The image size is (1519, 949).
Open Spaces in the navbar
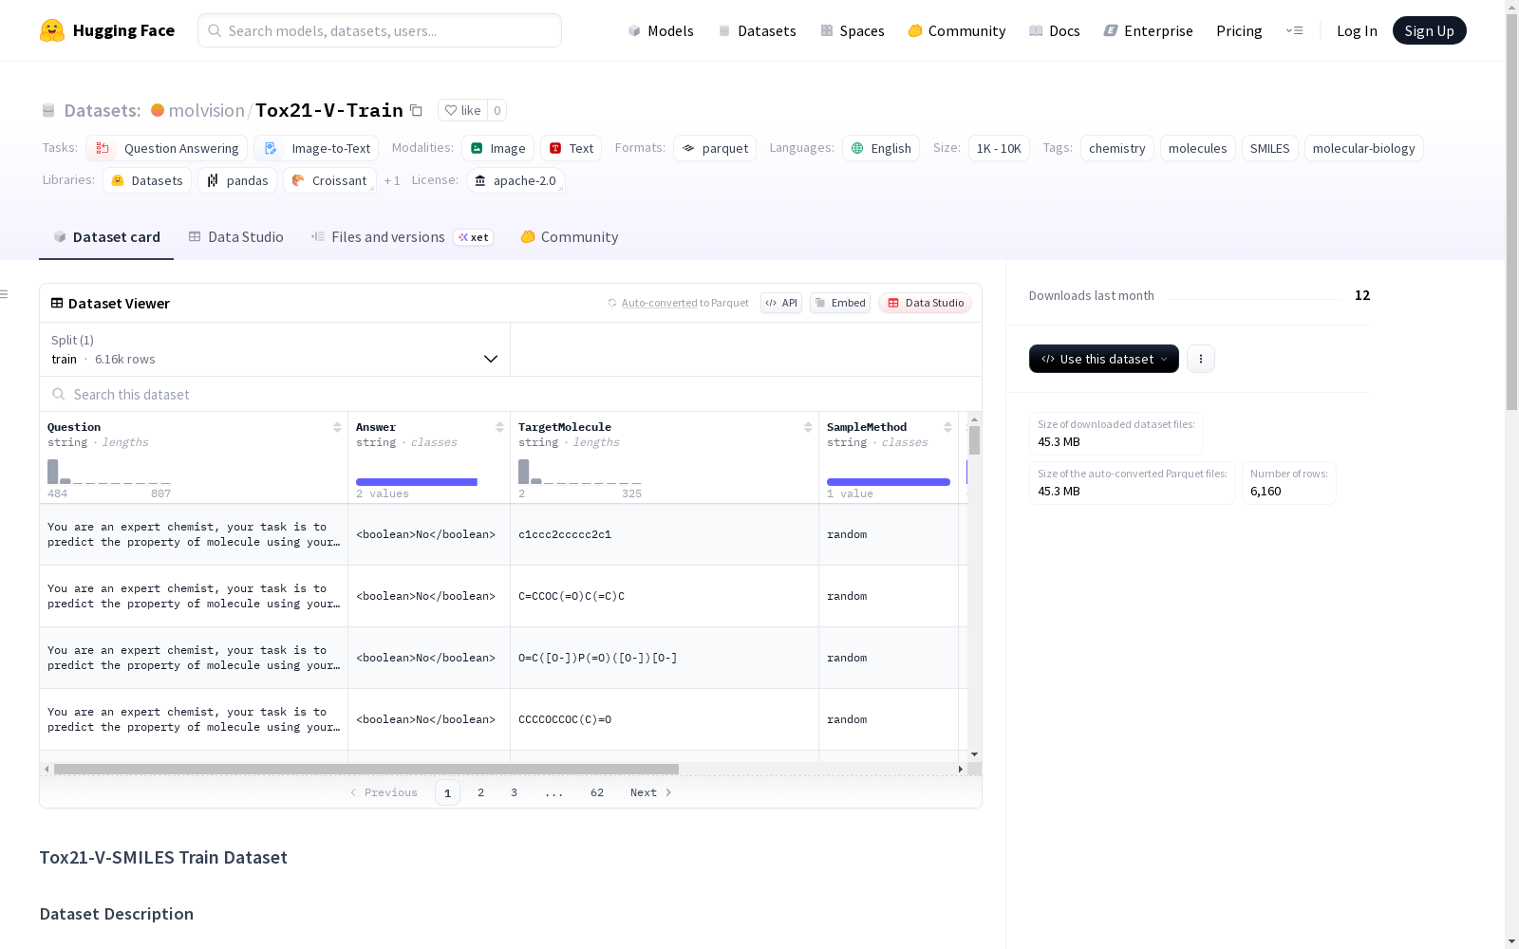pyautogui.click(x=853, y=30)
